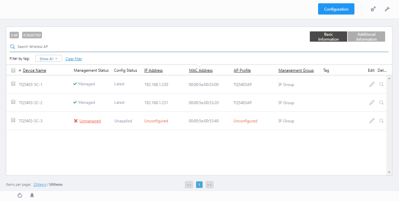Select the TQ5403-SC-1 row checkbox

(x=13, y=84)
